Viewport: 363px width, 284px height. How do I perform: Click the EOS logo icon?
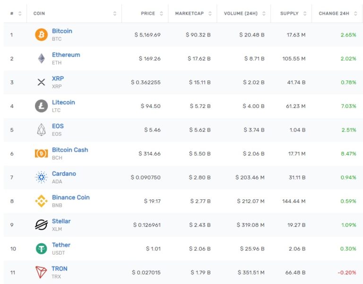click(x=42, y=130)
